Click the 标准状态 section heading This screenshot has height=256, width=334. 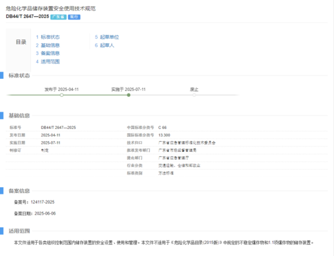pyautogui.click(x=19, y=76)
